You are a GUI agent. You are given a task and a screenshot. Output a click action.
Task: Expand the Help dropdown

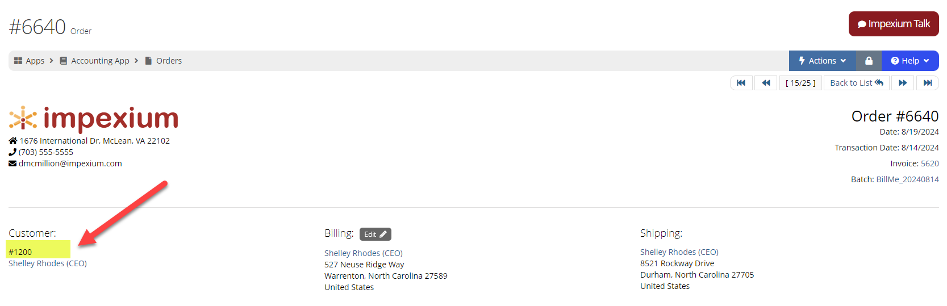910,61
